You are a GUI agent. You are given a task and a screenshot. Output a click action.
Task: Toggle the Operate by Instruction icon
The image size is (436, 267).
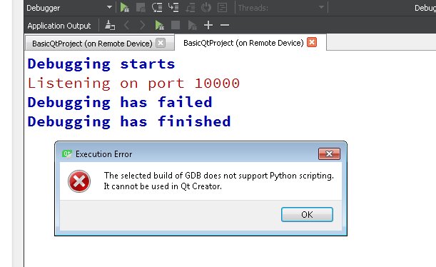point(222,8)
